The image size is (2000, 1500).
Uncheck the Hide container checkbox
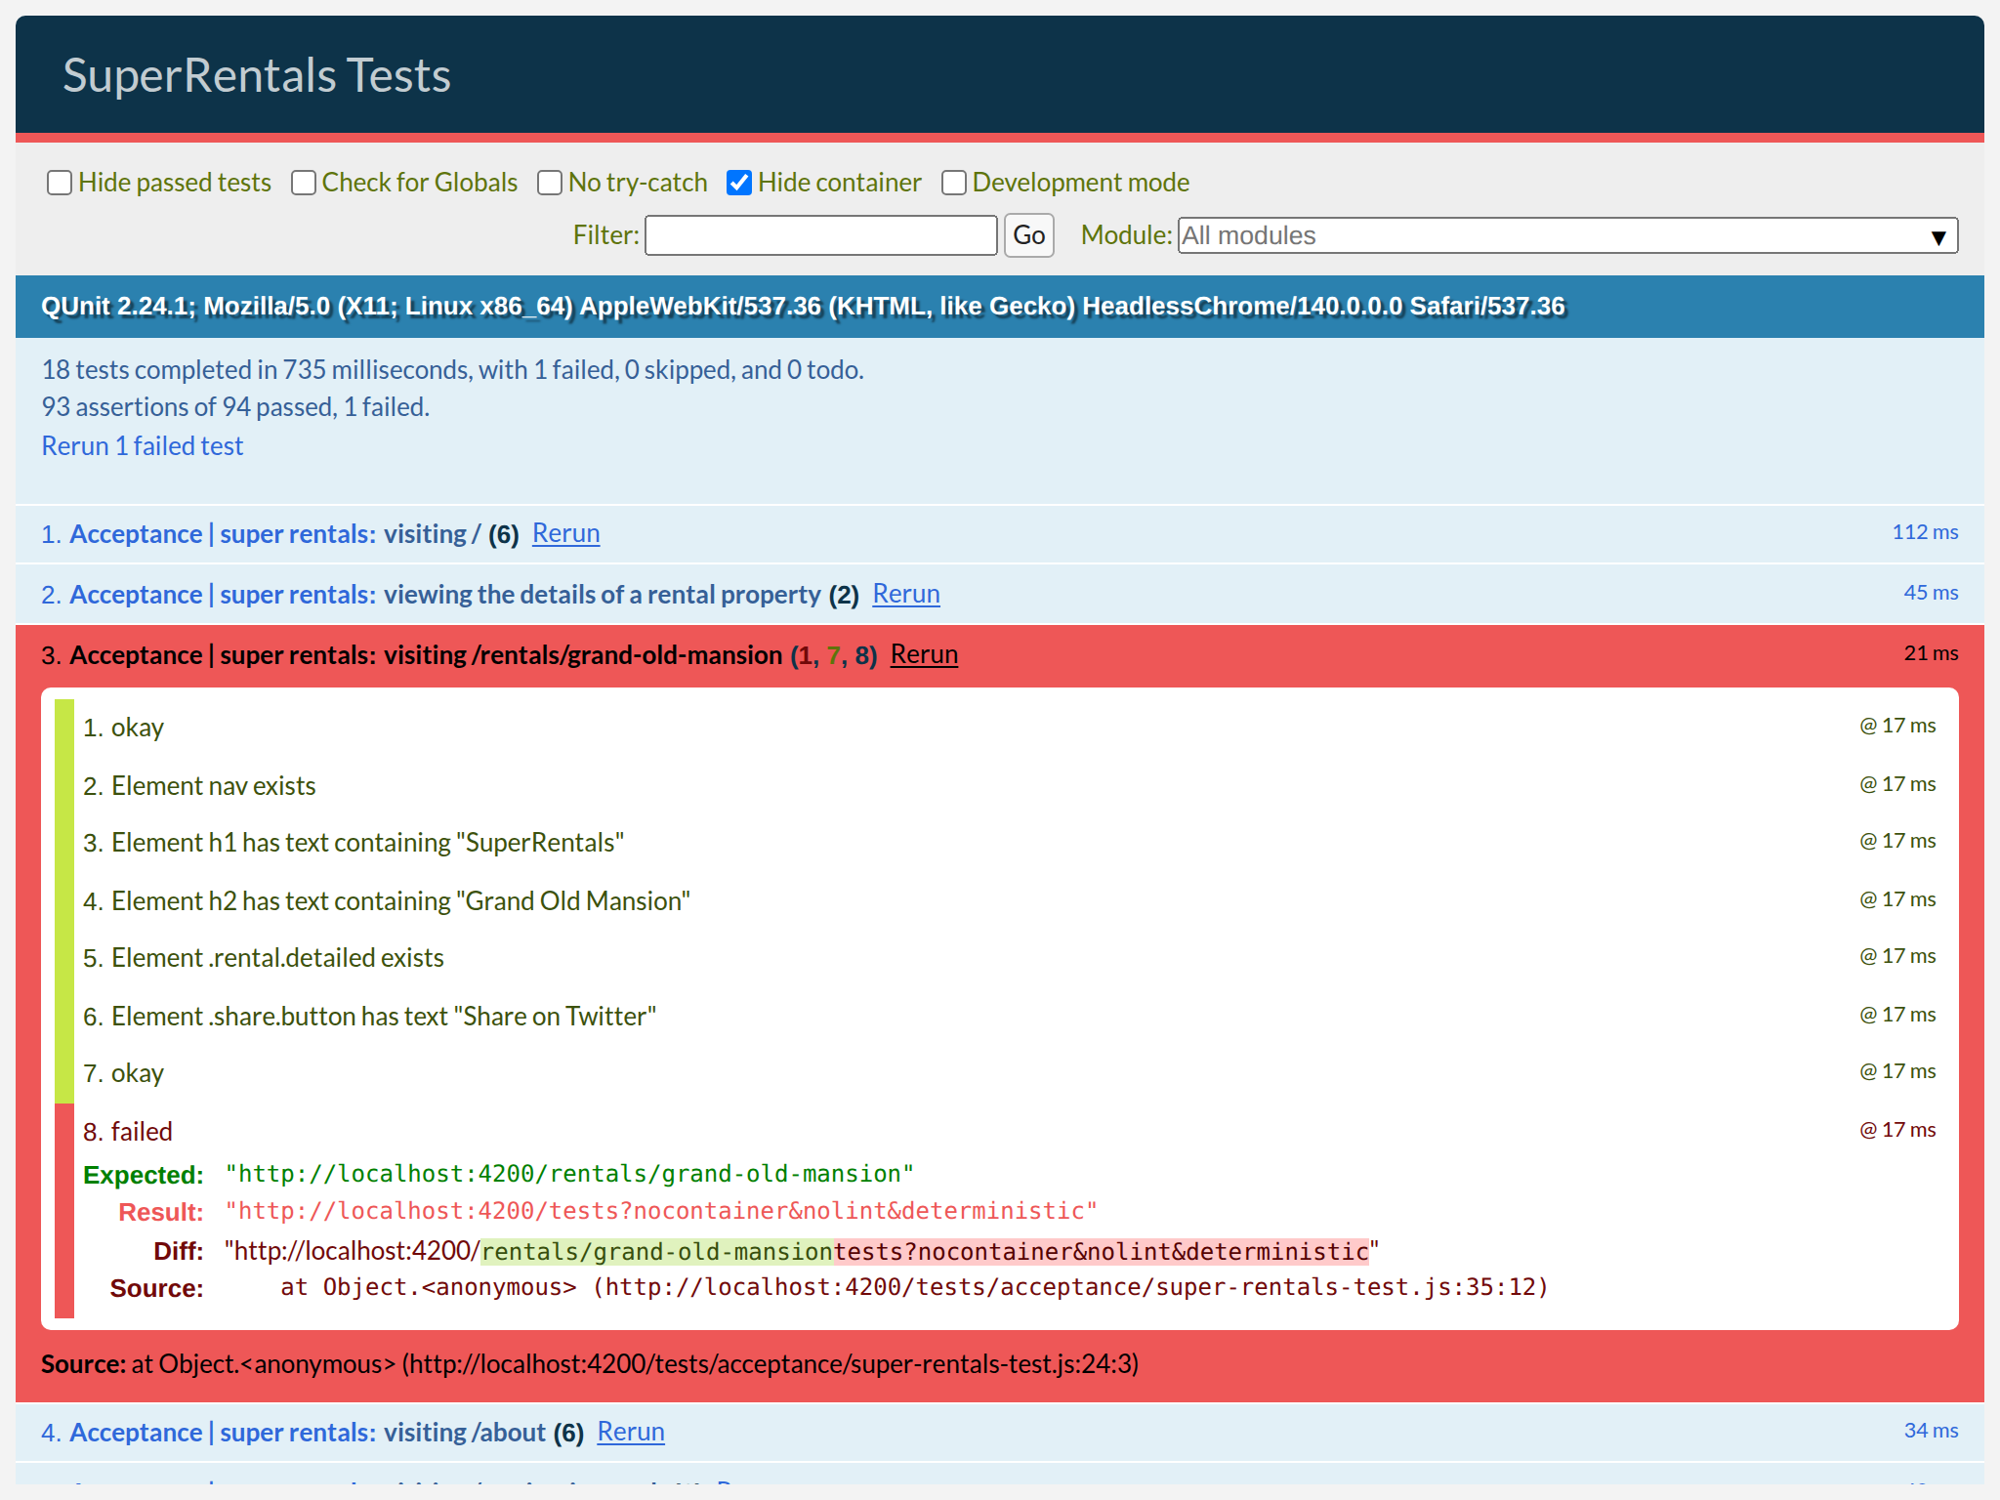[739, 183]
